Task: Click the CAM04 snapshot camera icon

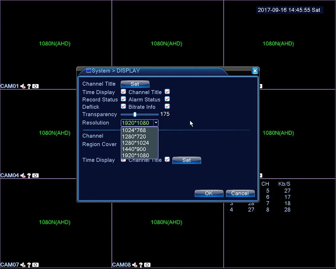Action: tap(35, 176)
